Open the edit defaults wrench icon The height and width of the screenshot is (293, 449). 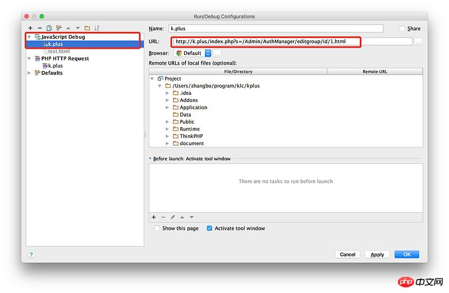59,27
